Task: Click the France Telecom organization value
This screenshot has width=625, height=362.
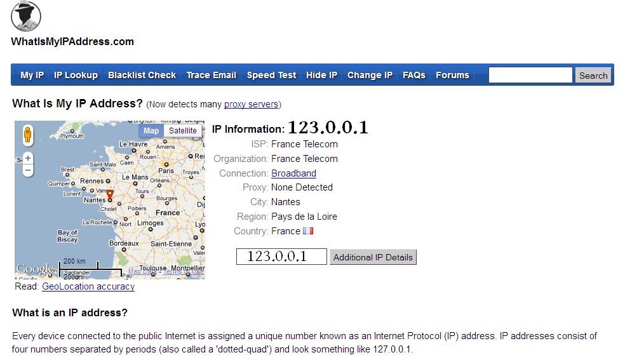Action: point(304,159)
